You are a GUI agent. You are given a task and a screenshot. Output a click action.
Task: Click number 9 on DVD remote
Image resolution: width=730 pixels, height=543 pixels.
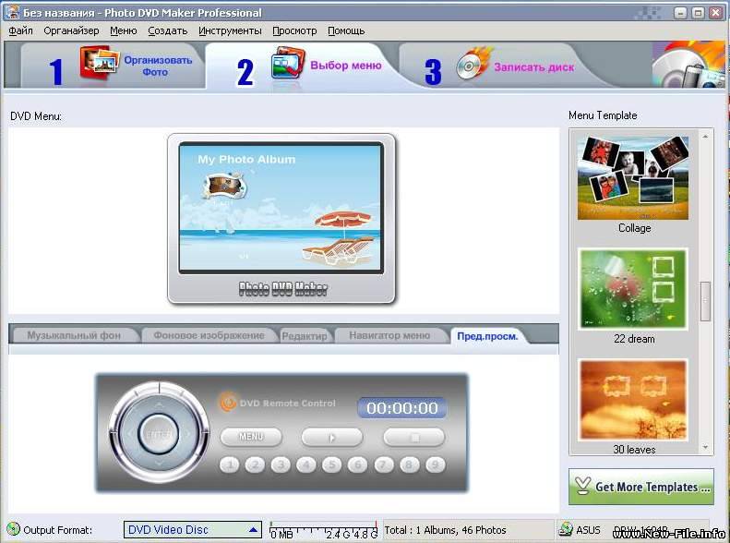click(435, 465)
